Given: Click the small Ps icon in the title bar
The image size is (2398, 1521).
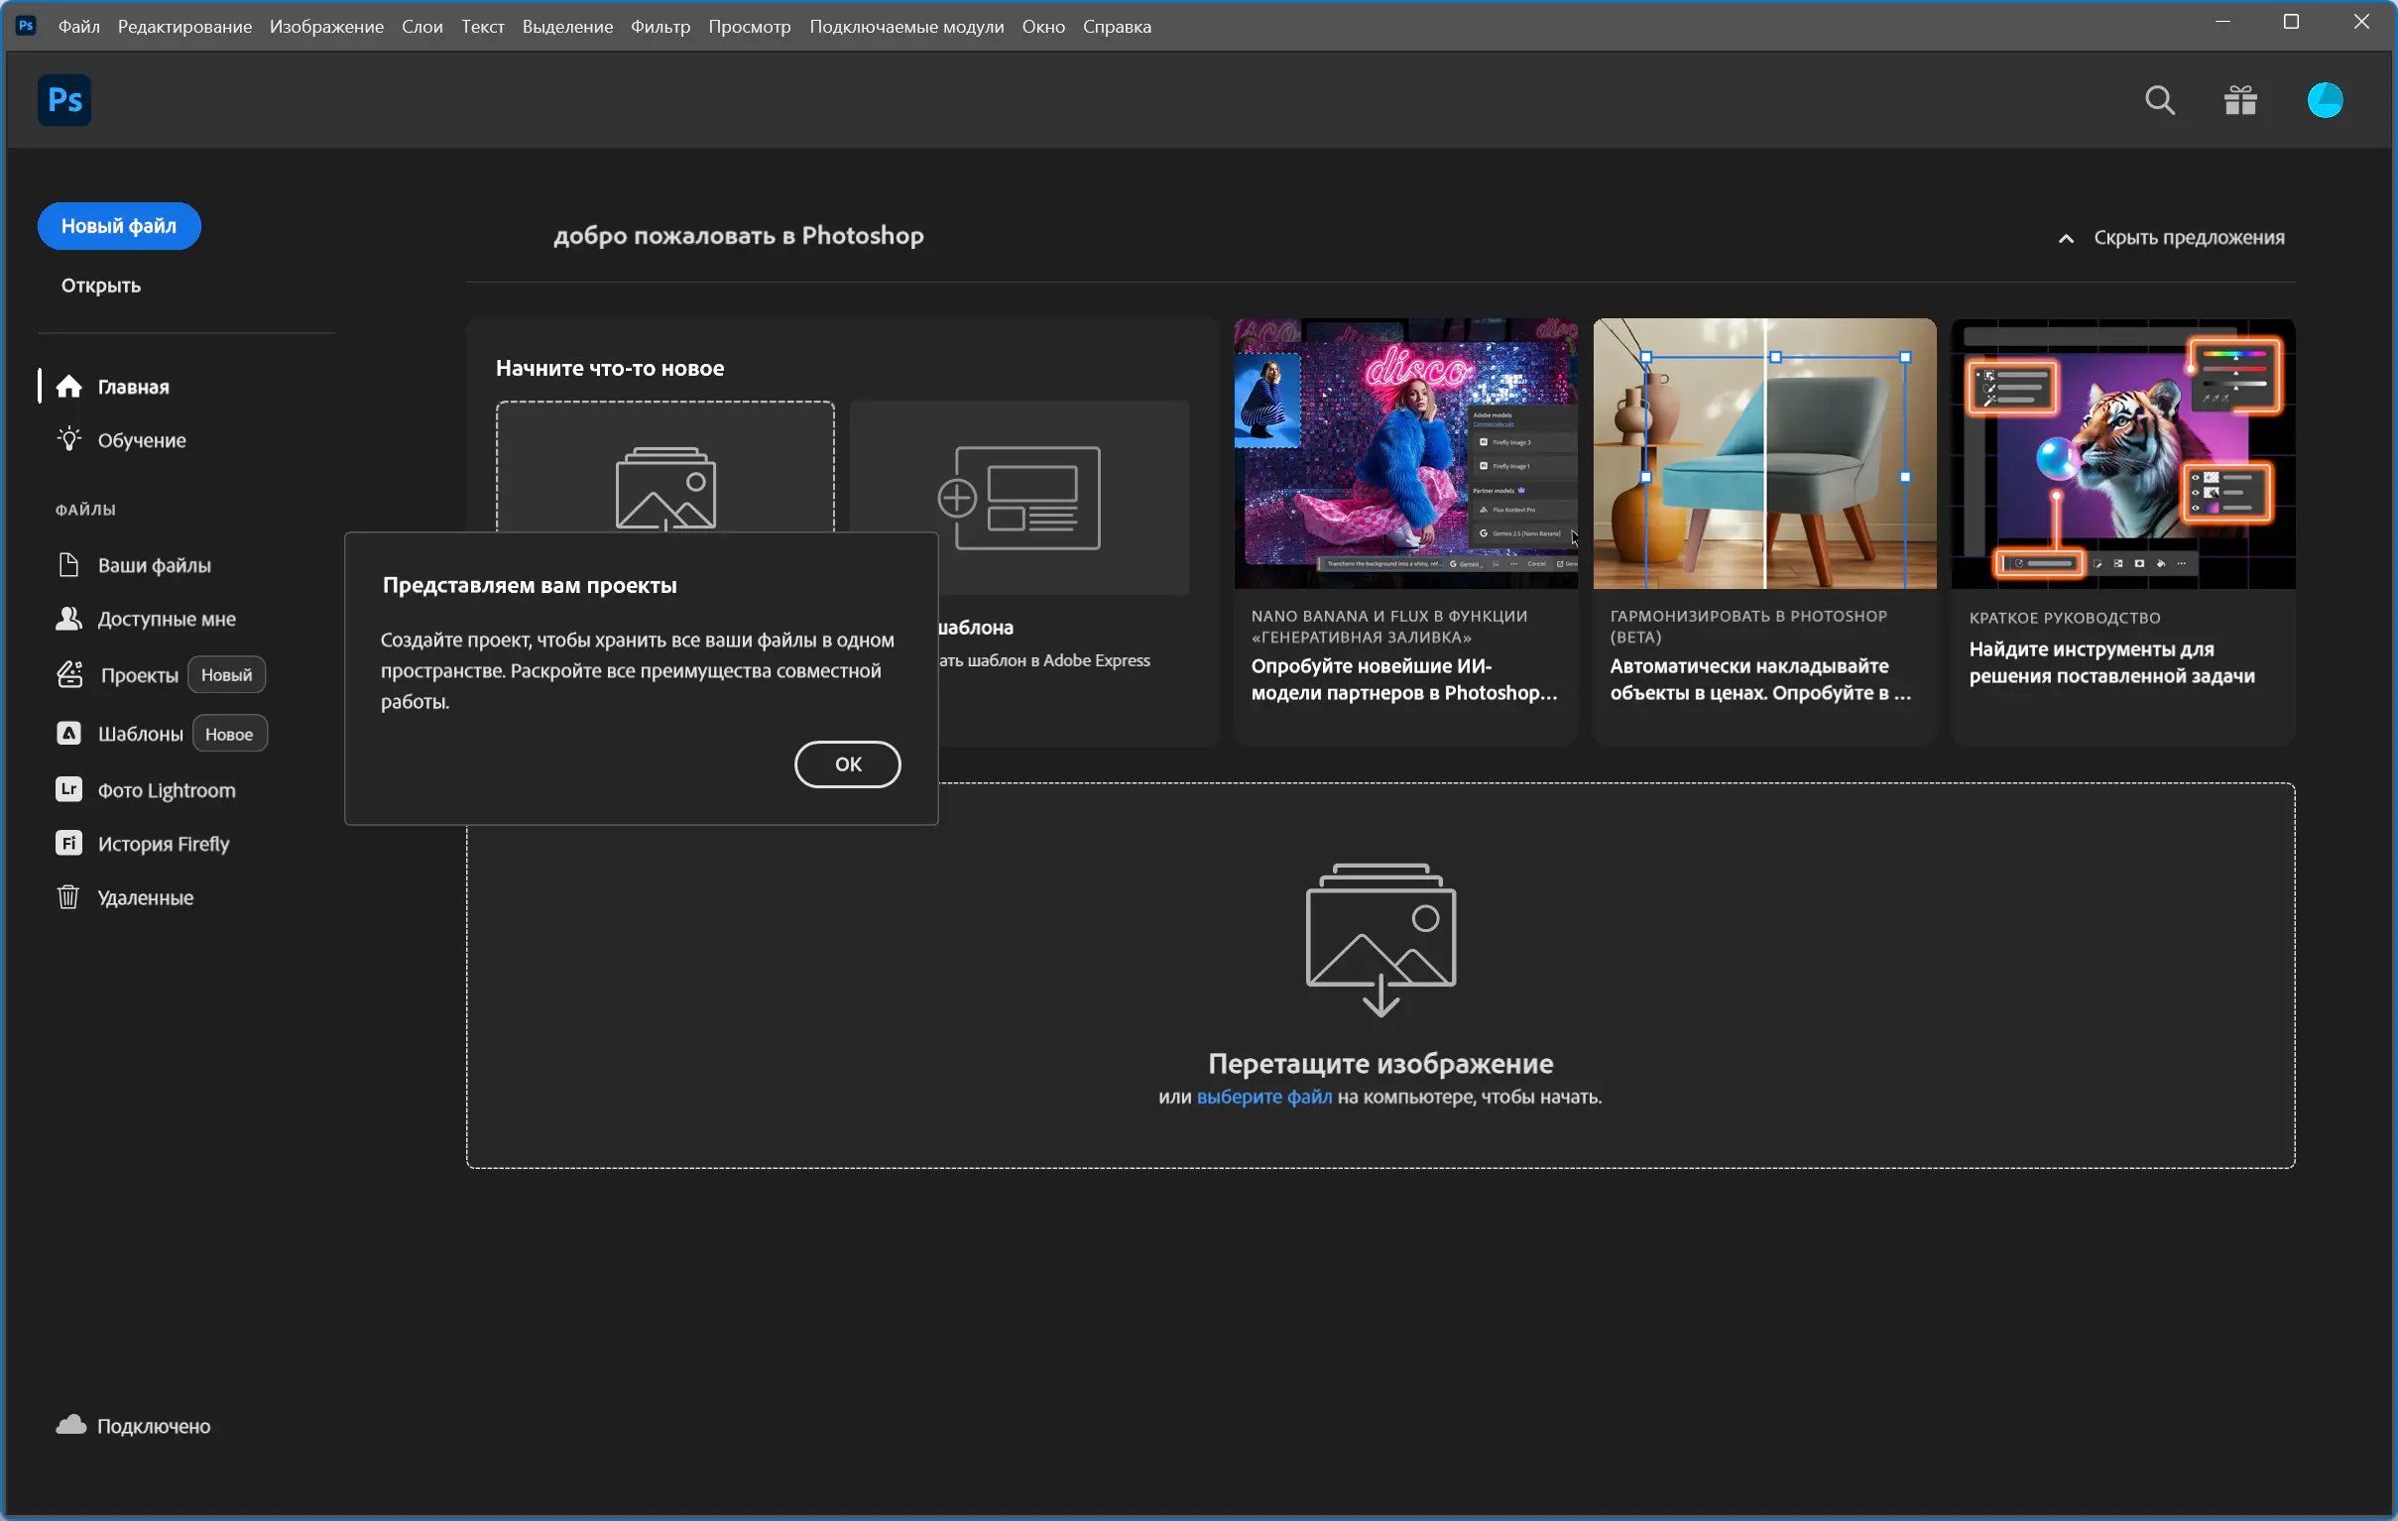Looking at the screenshot, I should pyautogui.click(x=27, y=26).
